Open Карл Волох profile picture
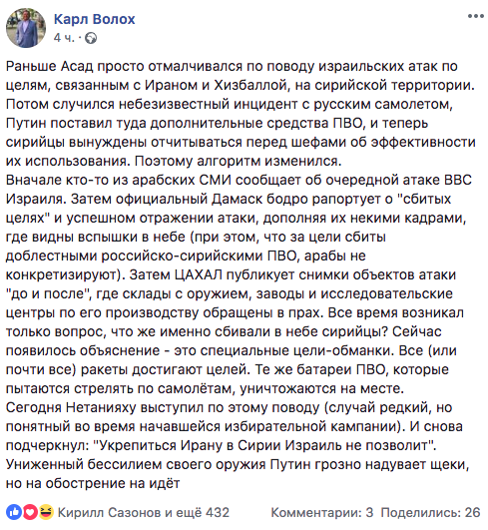Screen dimensions: 488x530 pos(26,28)
